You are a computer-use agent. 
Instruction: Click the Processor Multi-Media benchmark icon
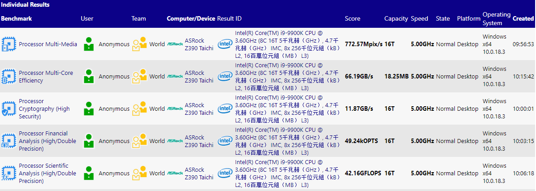point(9,44)
